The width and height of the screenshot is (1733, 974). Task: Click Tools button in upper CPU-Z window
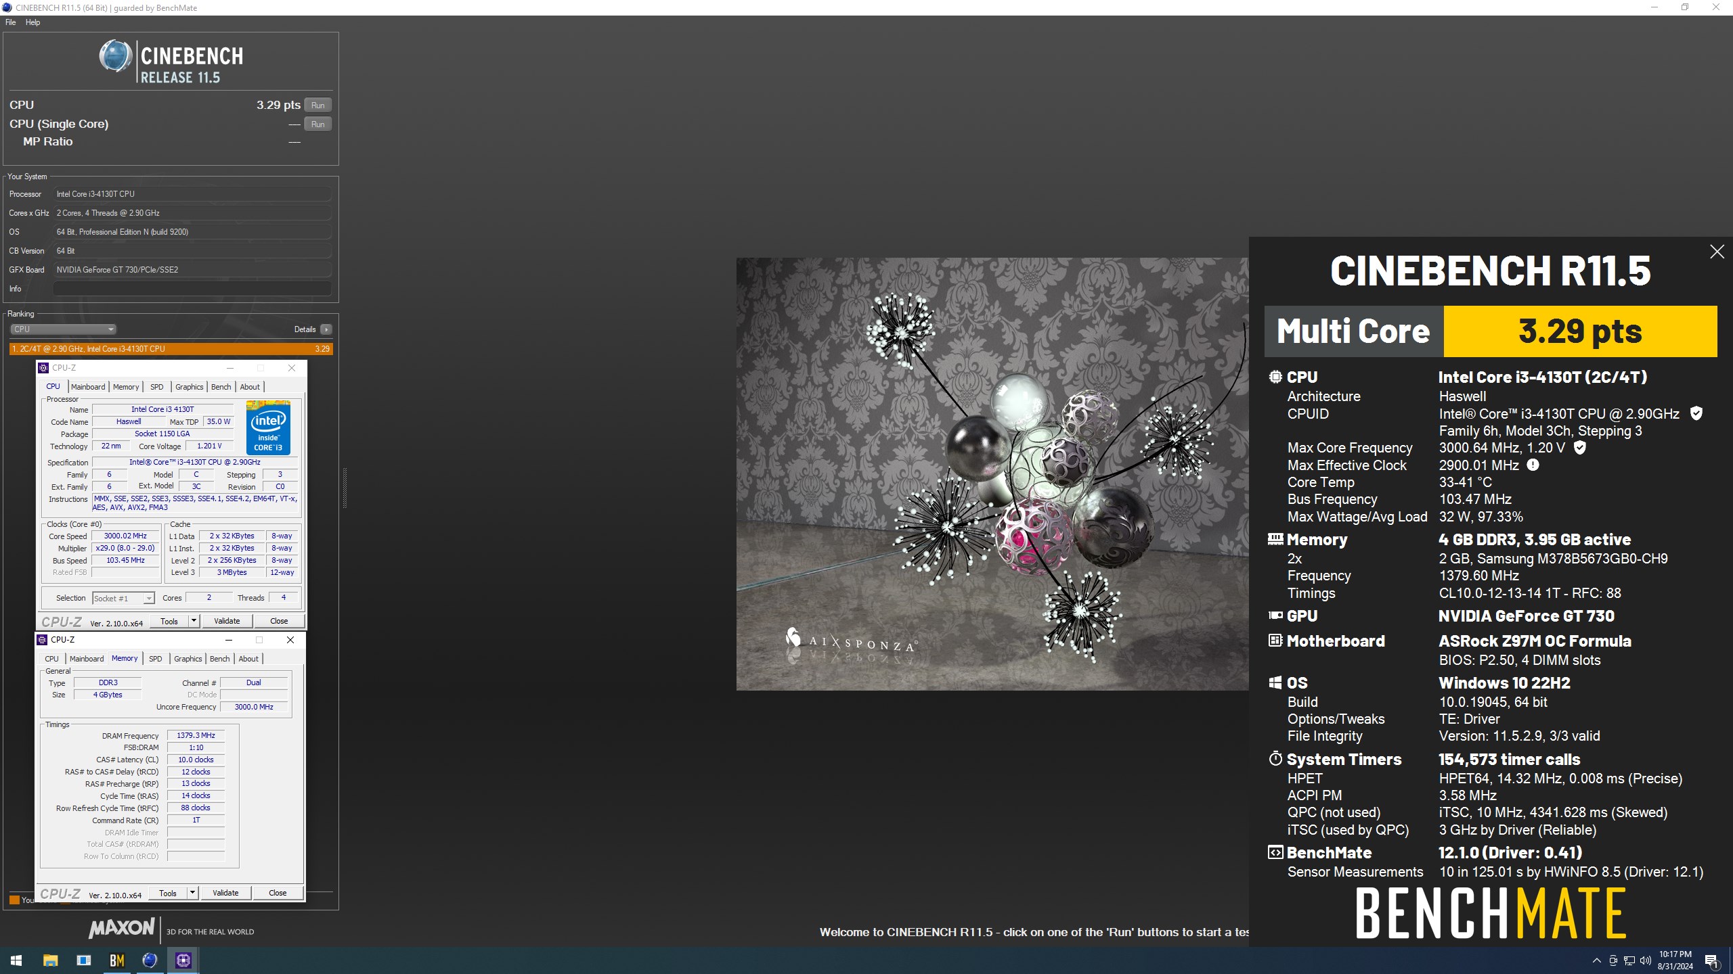pyautogui.click(x=169, y=621)
